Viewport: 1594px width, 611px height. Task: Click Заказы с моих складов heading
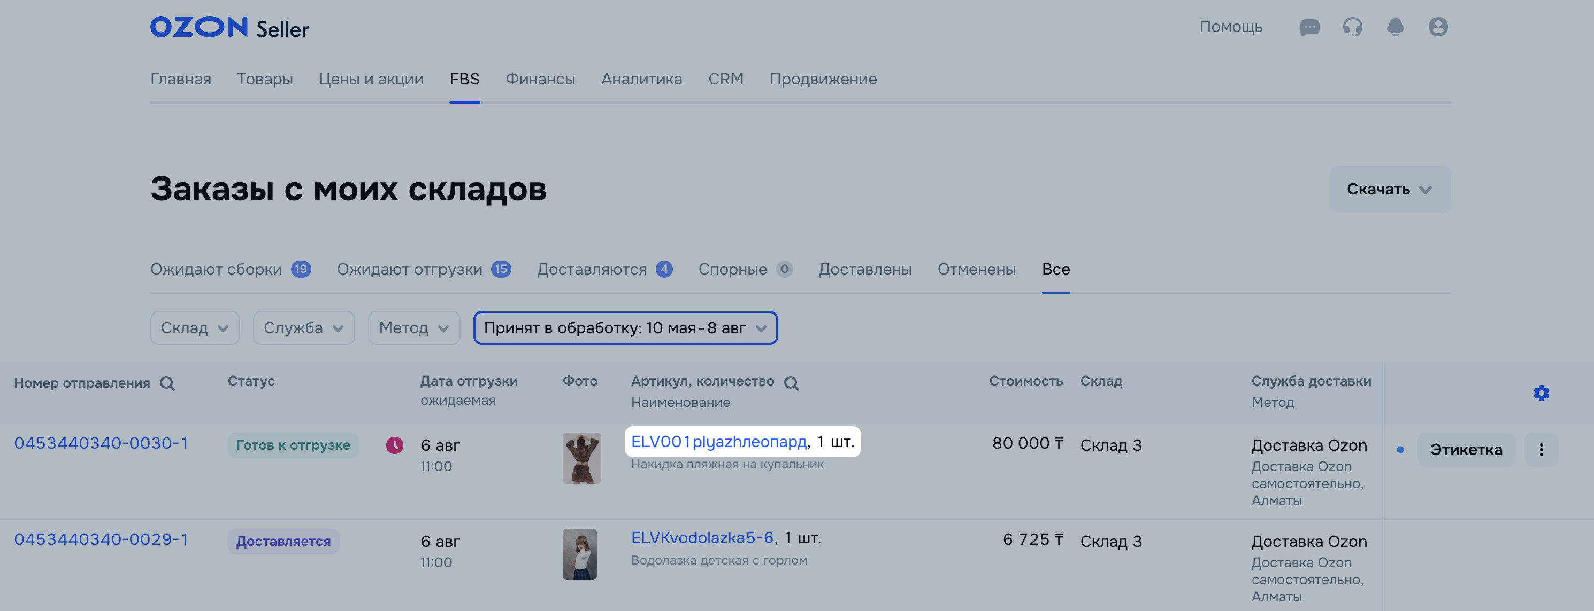click(348, 189)
